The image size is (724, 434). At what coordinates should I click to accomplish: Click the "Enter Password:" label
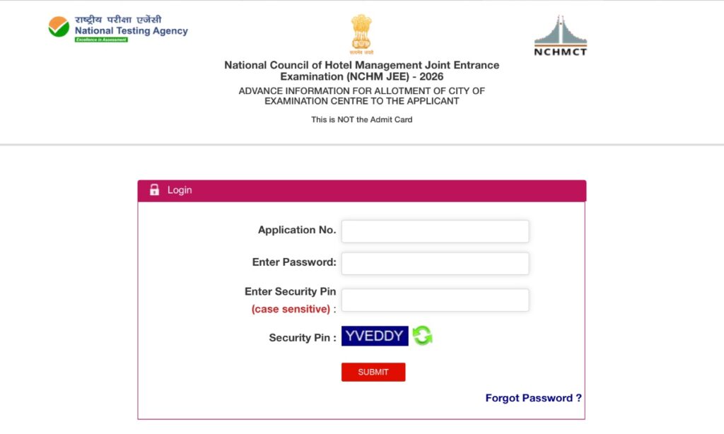294,262
